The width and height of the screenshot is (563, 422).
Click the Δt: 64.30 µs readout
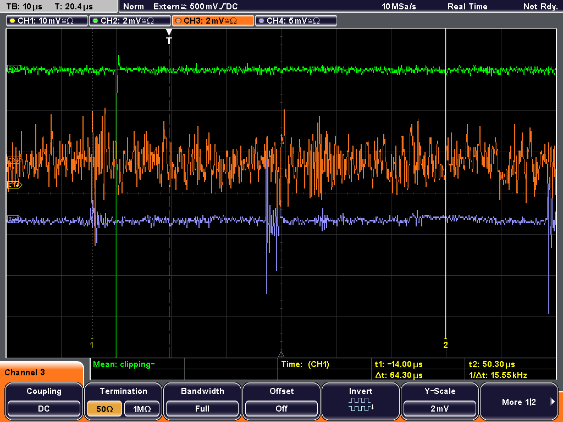point(399,375)
